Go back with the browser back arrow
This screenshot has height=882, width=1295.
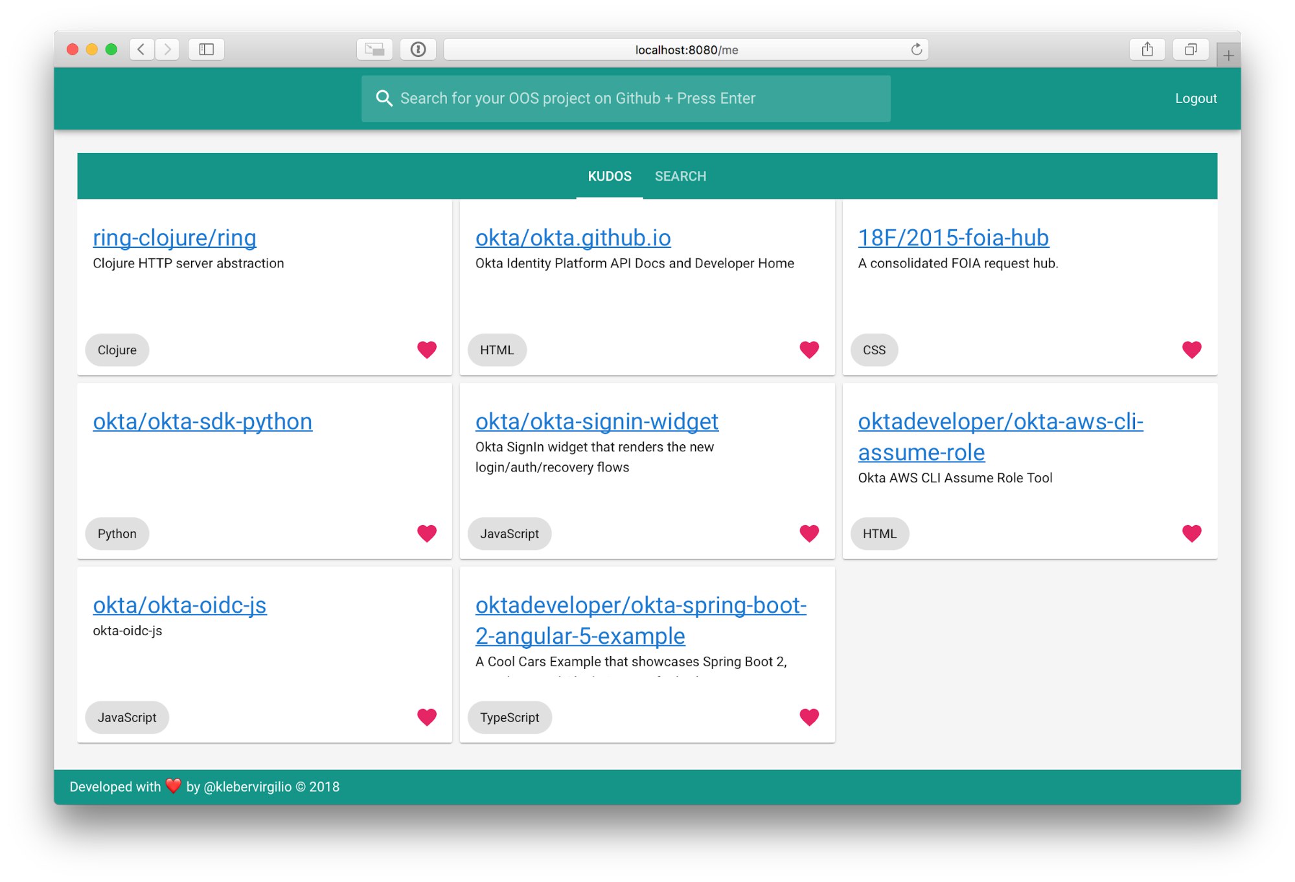pos(141,49)
